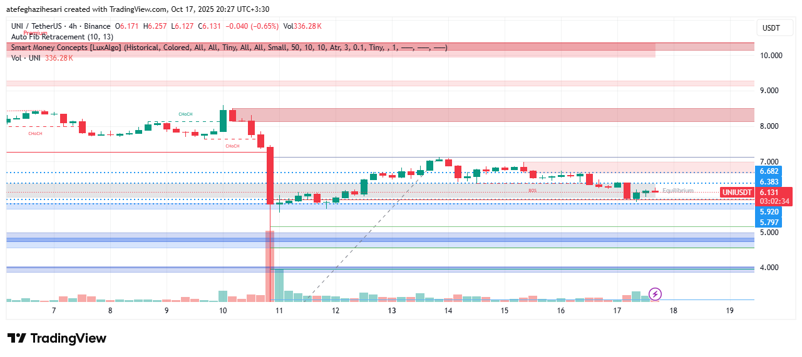Click the purple lightning bolt event icon
Viewport: 802px width, 357px height.
655,293
